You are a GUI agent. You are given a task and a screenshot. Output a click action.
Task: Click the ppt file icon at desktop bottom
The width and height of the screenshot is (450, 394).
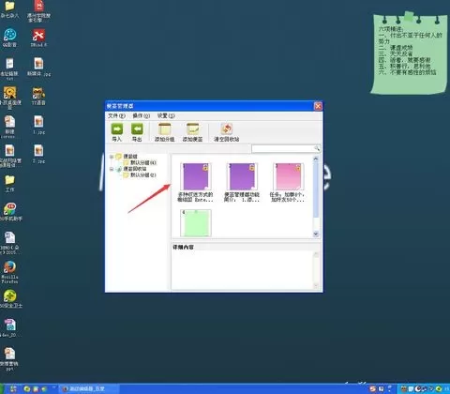pyautogui.click(x=9, y=354)
